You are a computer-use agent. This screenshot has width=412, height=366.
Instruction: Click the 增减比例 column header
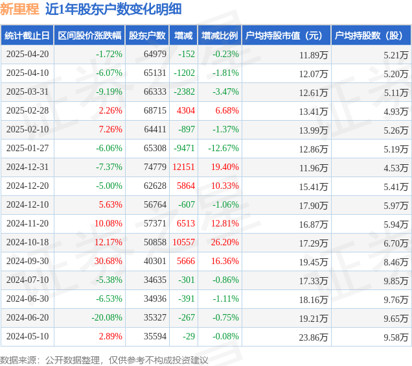click(220, 36)
